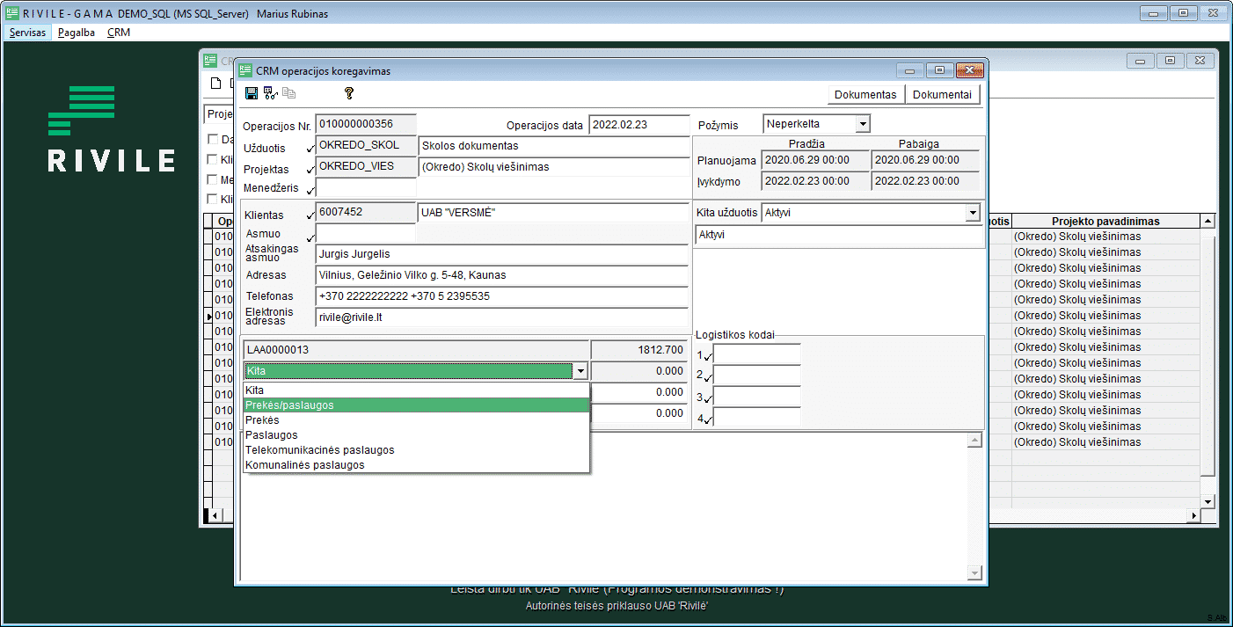Click checkmark for Logistikos kodai row 1
1233x627 pixels.
pyautogui.click(x=707, y=357)
